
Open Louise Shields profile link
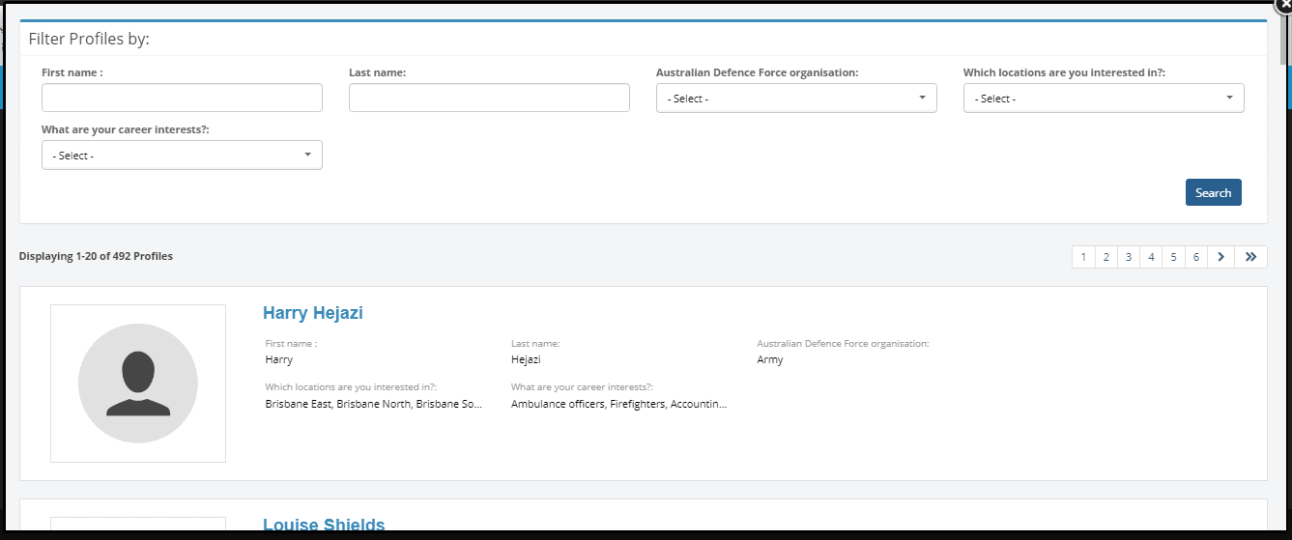point(324,526)
